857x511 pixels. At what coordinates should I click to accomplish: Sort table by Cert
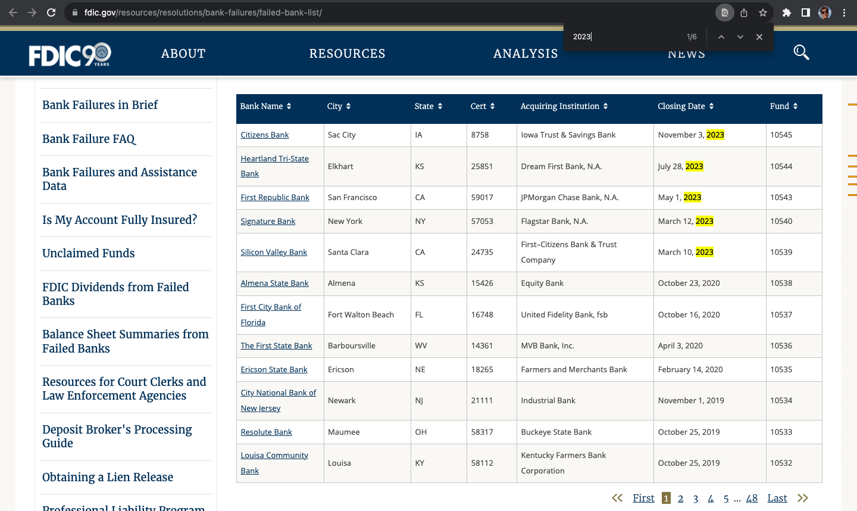click(483, 106)
